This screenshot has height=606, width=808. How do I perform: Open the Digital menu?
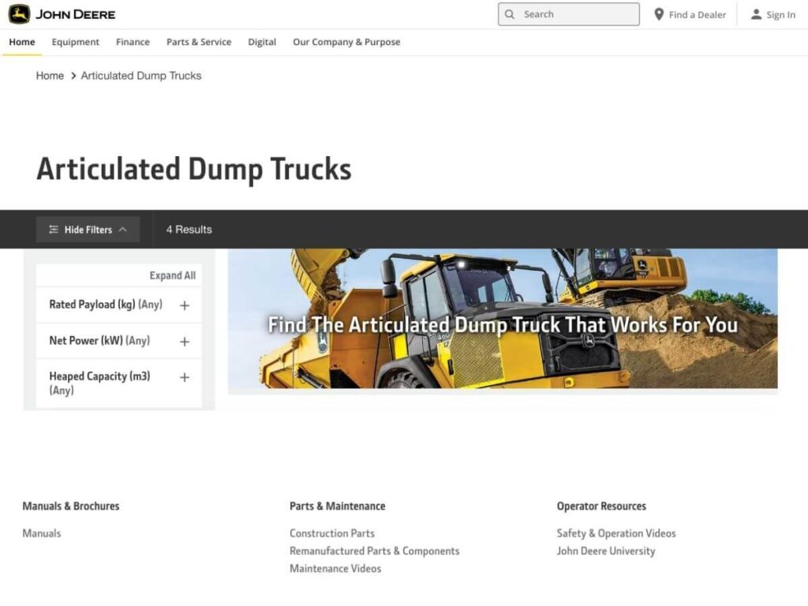pyautogui.click(x=262, y=43)
